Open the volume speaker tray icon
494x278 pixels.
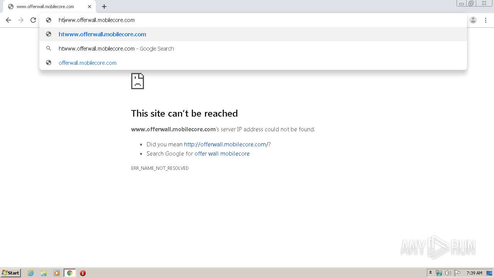[x=448, y=273]
